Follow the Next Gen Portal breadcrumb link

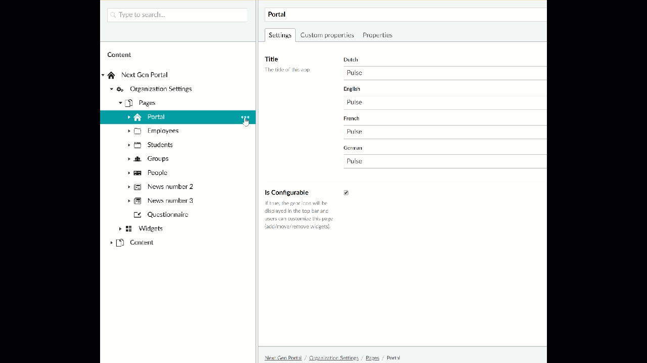click(283, 358)
